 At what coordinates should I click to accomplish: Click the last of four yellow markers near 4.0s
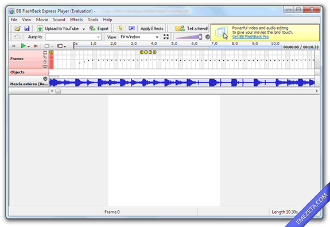pyautogui.click(x=155, y=52)
